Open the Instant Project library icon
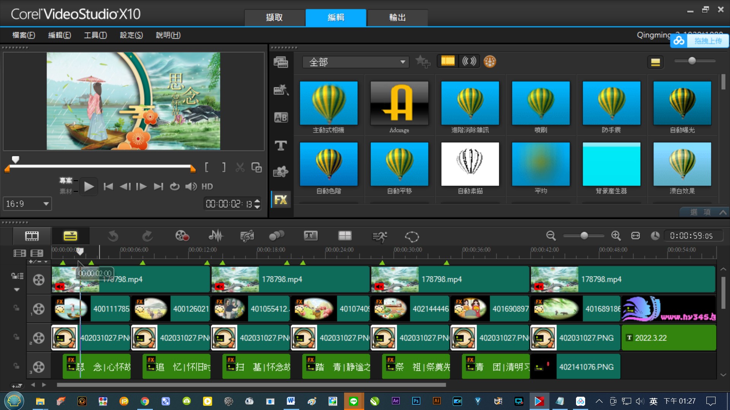 [x=281, y=90]
